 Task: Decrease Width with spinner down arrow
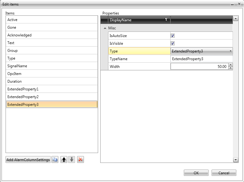[x=230, y=68]
